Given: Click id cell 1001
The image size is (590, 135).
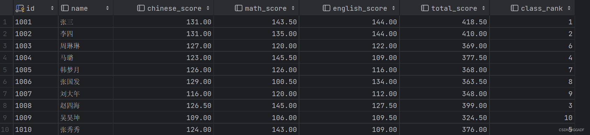Looking at the screenshot, I should click(x=36, y=22).
